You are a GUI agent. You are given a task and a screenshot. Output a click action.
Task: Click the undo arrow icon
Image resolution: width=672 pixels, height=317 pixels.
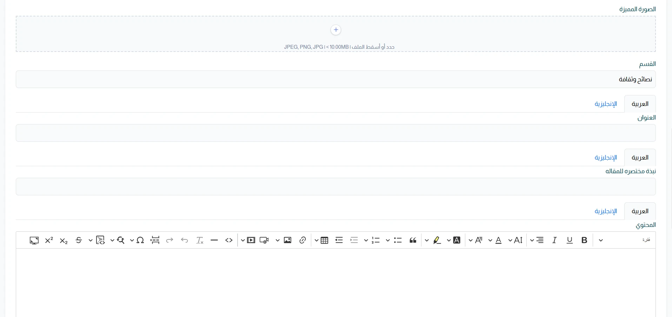[x=185, y=240]
